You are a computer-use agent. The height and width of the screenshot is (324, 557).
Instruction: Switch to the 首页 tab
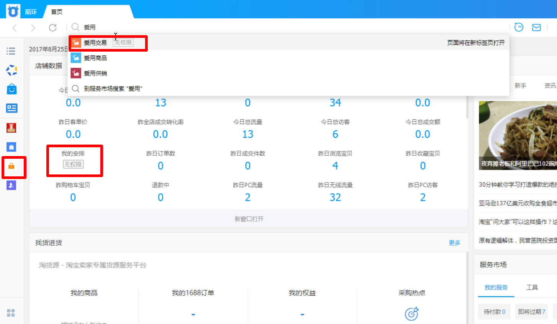[x=57, y=12]
